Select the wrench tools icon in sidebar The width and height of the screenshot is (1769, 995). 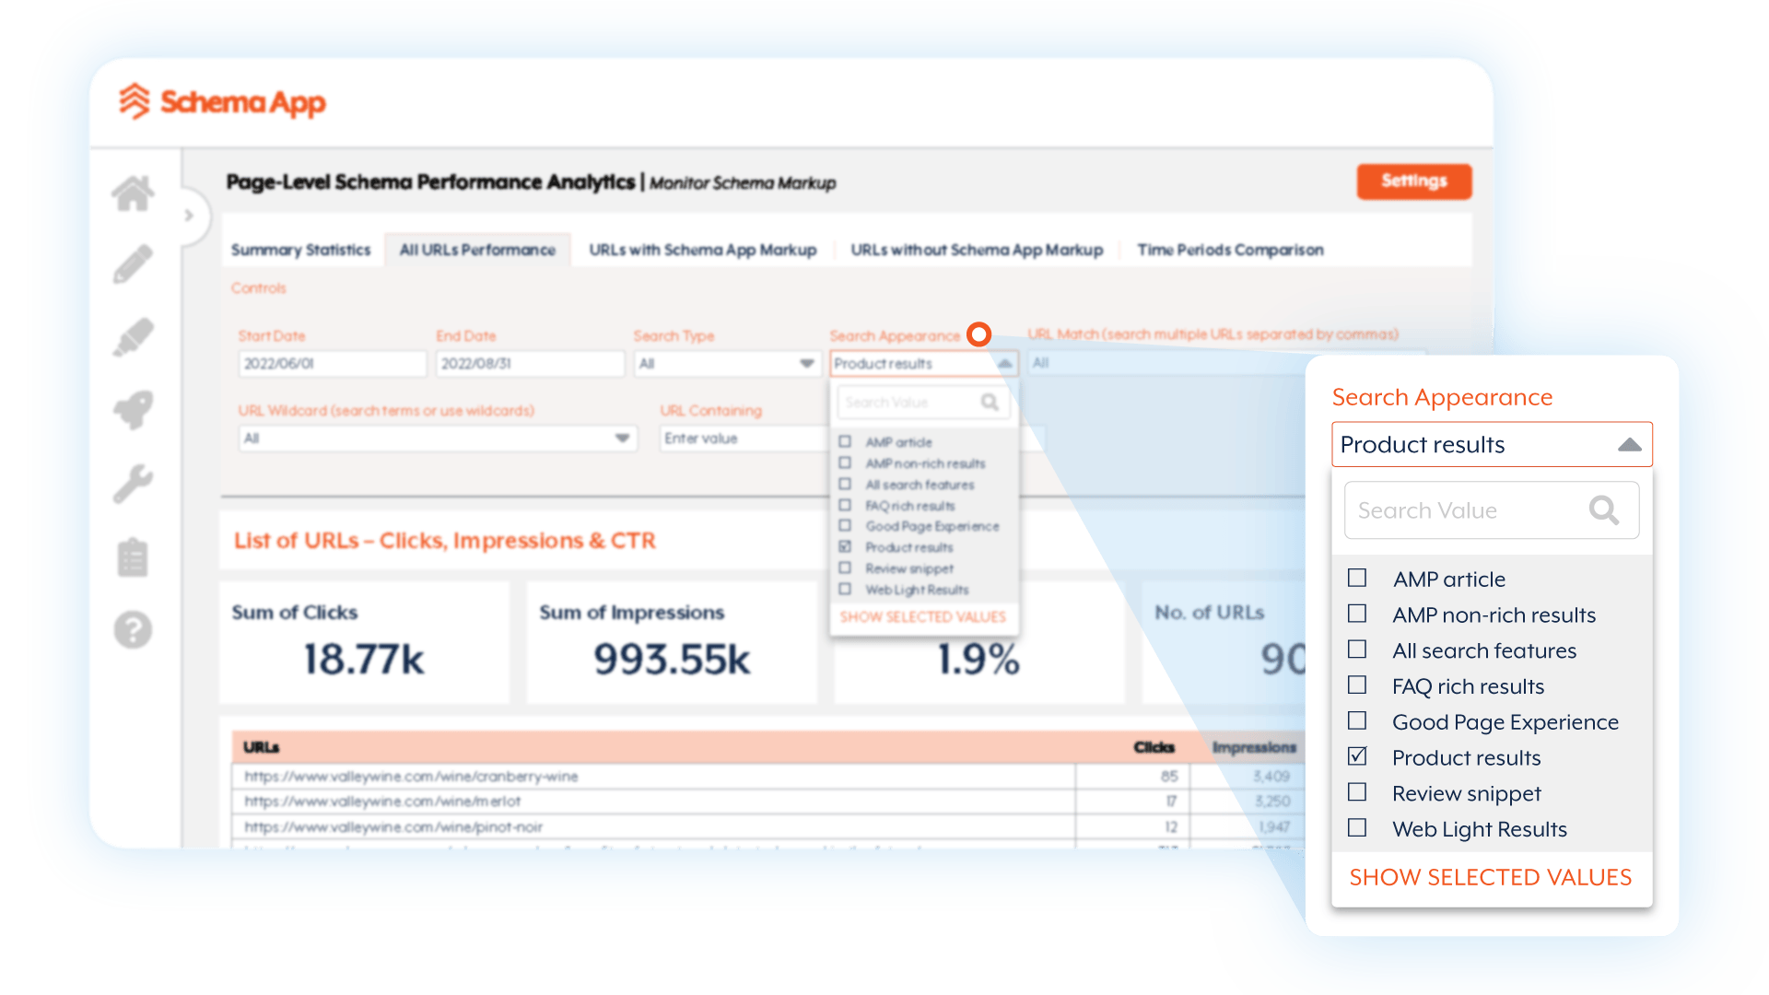[133, 483]
